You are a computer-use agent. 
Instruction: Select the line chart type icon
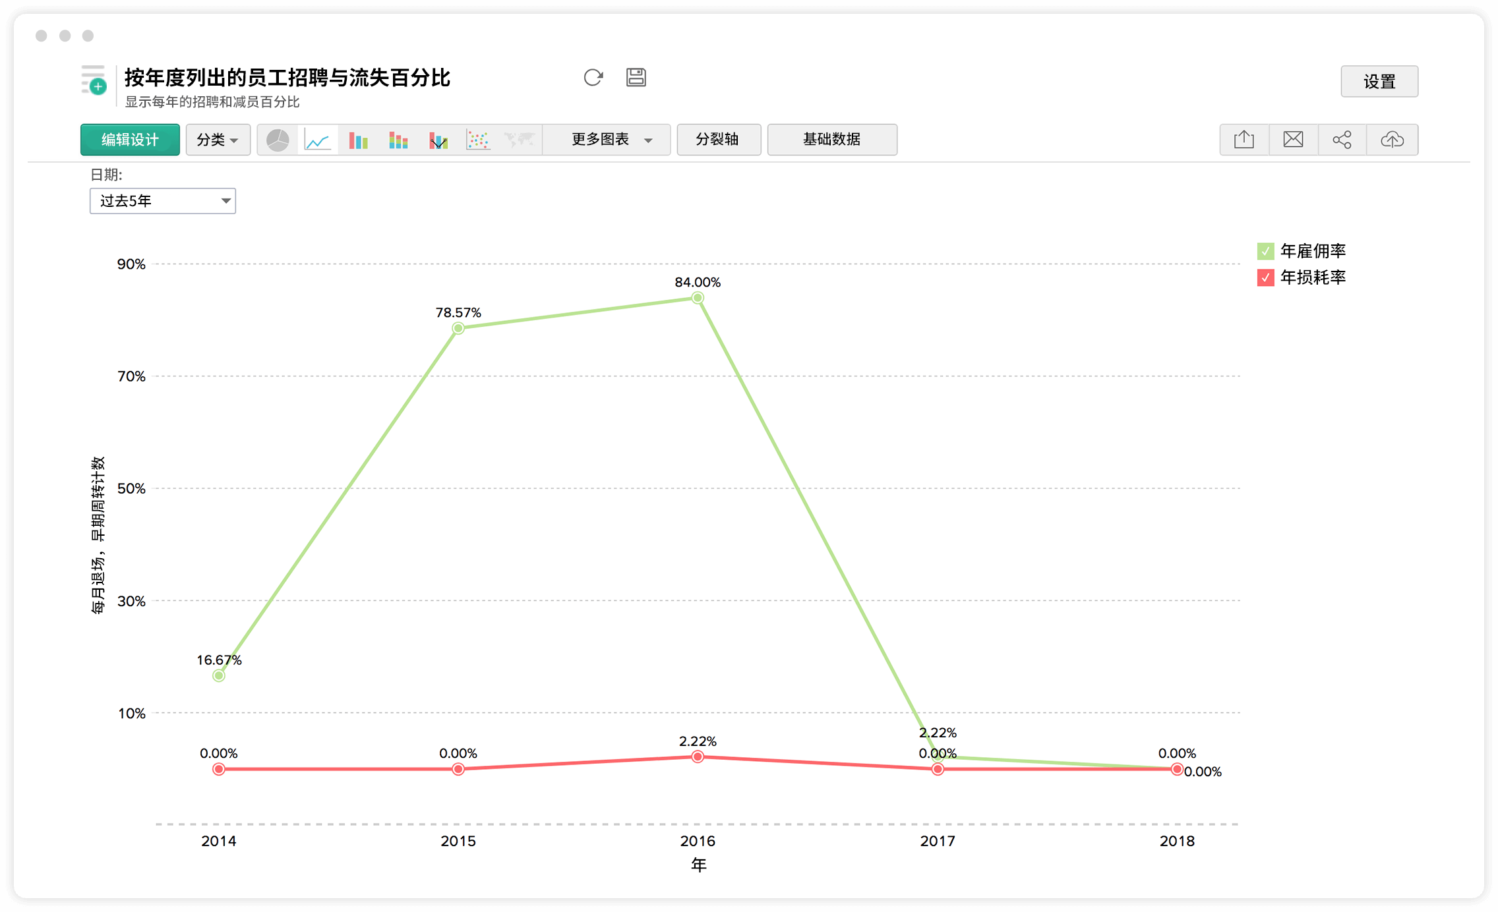point(318,140)
